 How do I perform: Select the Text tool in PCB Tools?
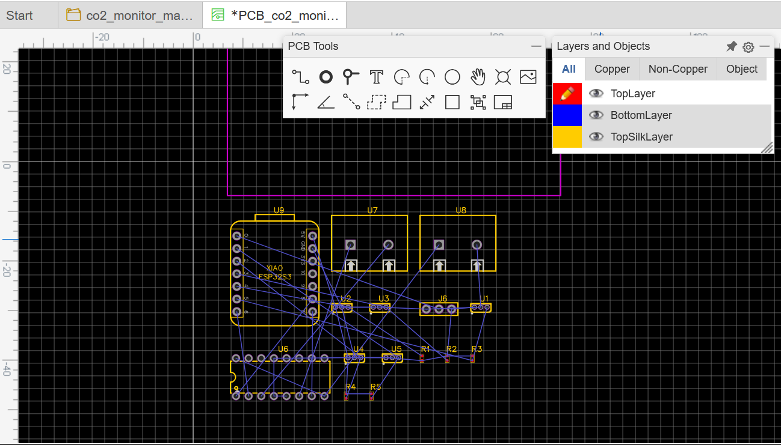[376, 77]
